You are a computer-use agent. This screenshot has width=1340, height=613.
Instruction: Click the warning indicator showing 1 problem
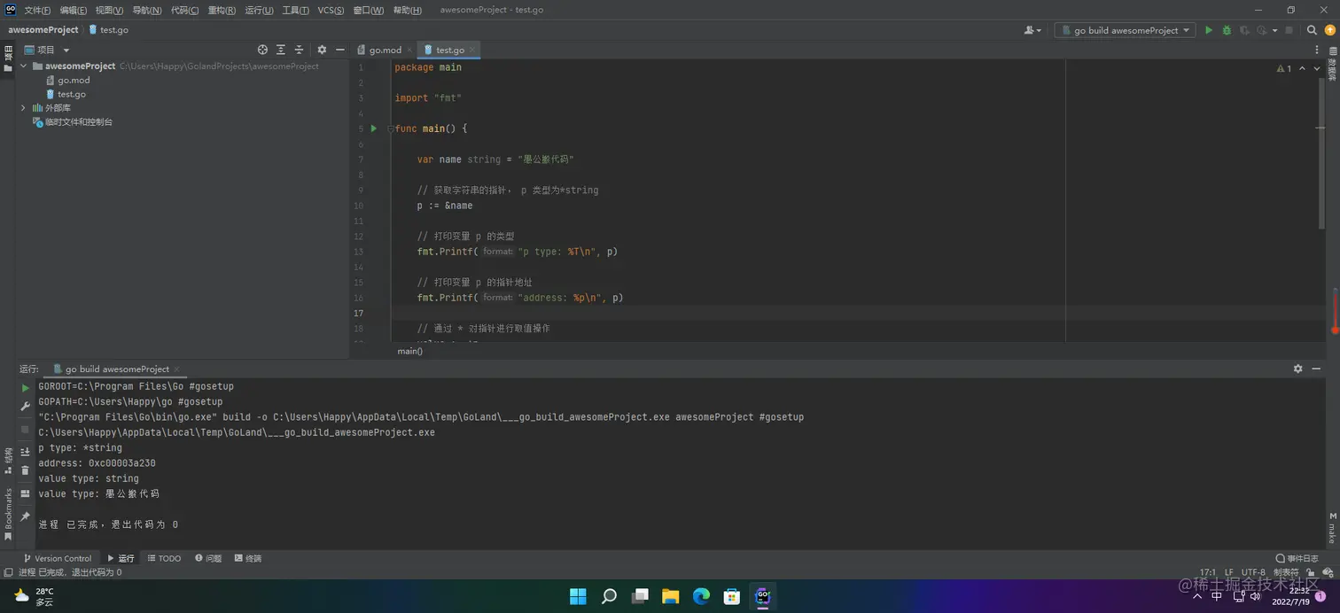pos(1284,68)
